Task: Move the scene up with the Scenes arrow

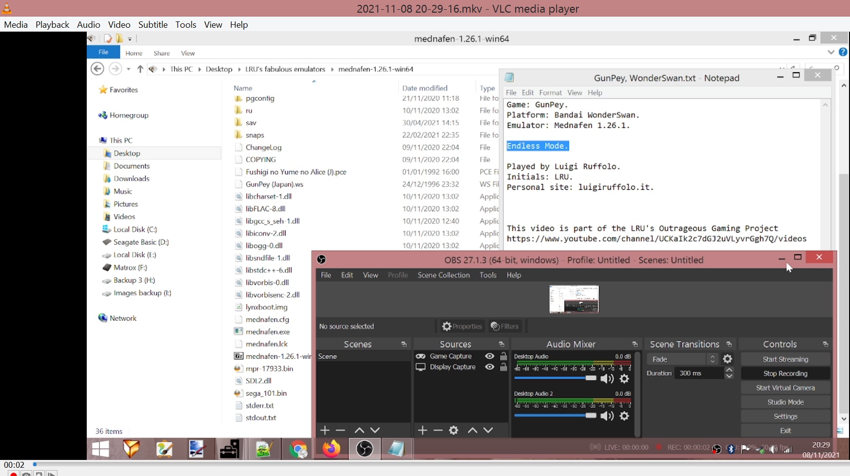Action: click(359, 430)
